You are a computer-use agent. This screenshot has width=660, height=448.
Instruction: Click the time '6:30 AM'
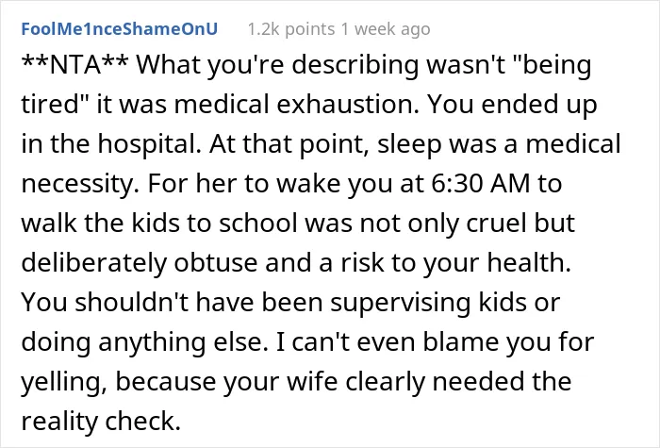(x=480, y=184)
